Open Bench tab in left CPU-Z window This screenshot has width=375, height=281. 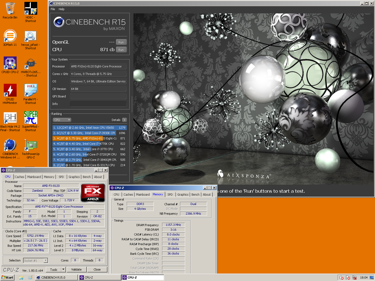click(87, 177)
